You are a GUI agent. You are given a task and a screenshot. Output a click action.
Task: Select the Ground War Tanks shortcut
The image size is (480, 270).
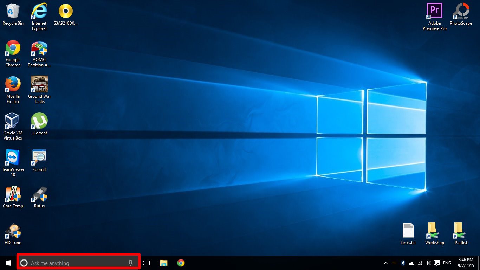click(39, 90)
